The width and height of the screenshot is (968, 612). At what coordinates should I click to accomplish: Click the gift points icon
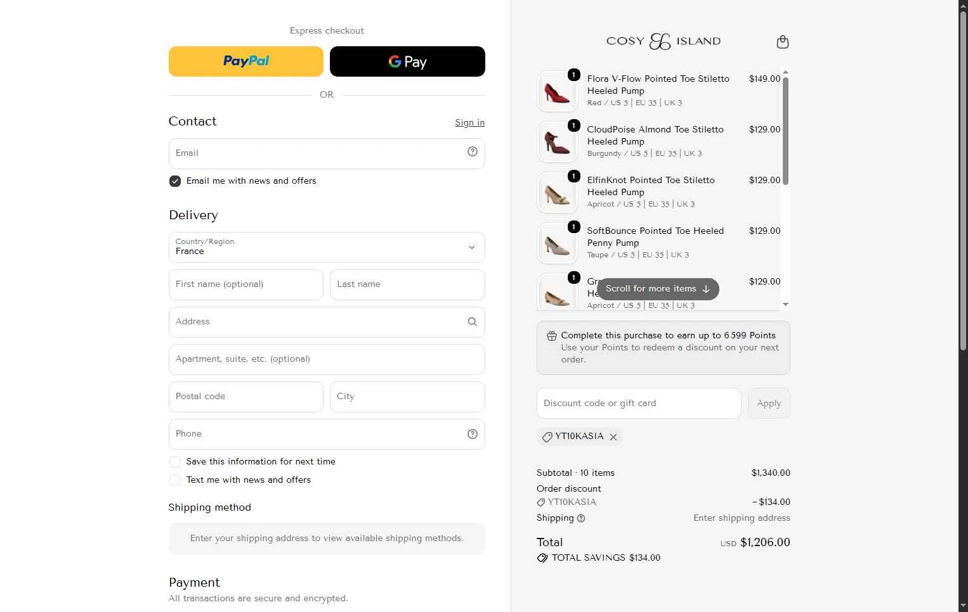(552, 336)
